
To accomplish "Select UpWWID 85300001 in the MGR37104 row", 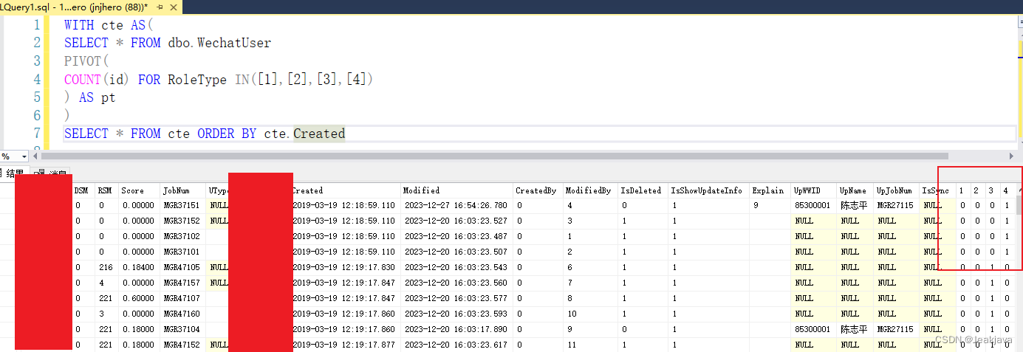I will pos(813,329).
